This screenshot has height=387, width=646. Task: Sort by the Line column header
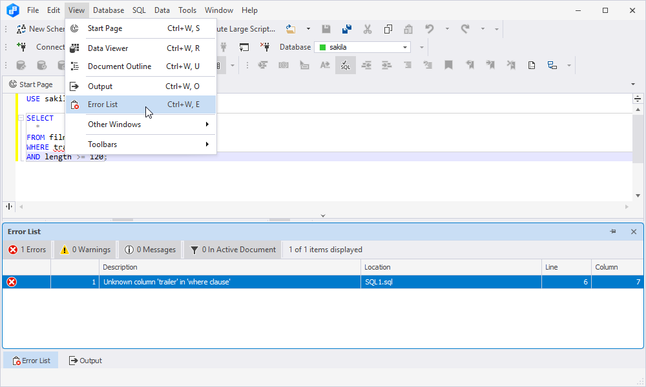(x=567, y=267)
